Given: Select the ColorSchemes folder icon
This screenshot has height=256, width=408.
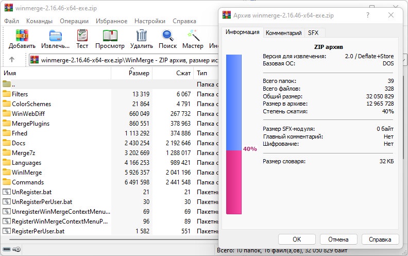Looking at the screenshot, I should 7,104.
